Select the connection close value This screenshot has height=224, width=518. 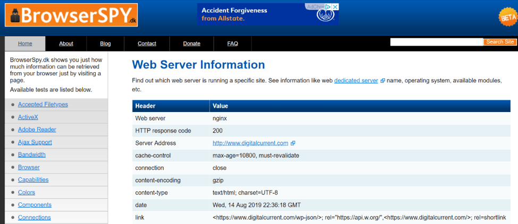(219, 168)
